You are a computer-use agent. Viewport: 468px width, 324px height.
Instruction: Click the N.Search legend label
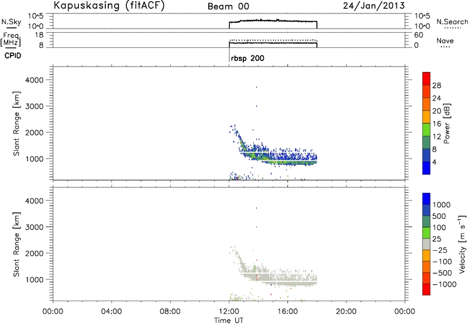[x=452, y=22]
